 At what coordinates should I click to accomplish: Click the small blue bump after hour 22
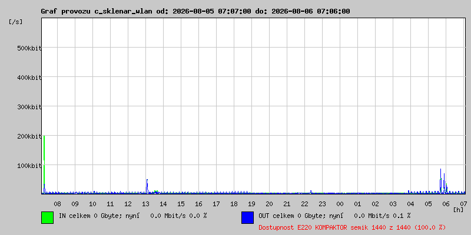pos(311,192)
